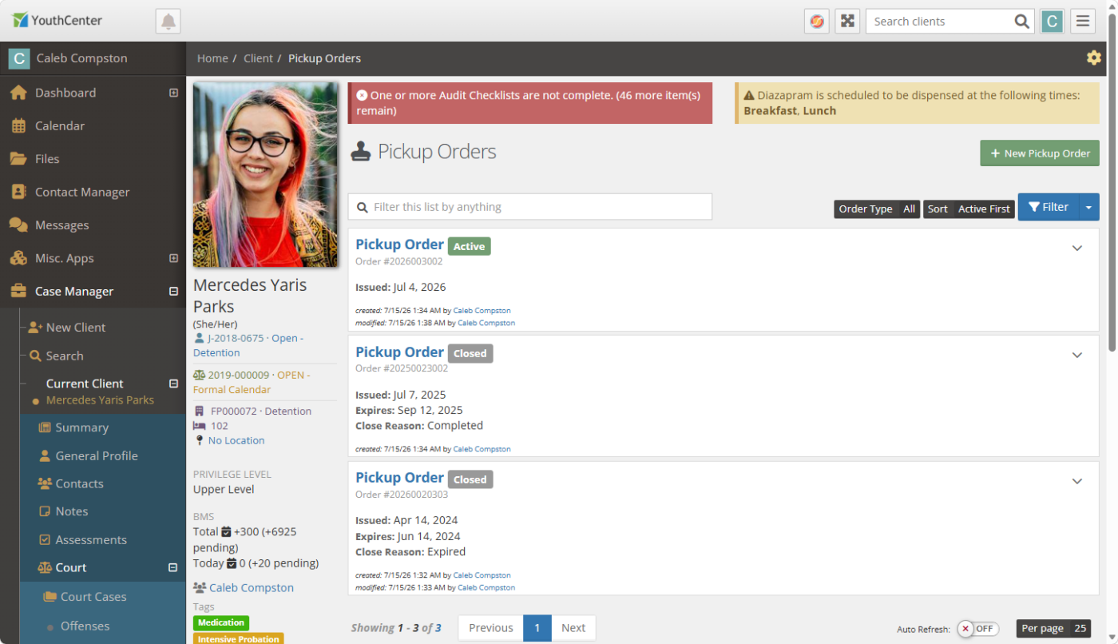The image size is (1118, 644).
Task: Open Calendar in the sidebar
Action: pyautogui.click(x=59, y=125)
